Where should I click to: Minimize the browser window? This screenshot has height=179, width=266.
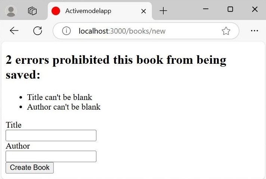point(206,9)
